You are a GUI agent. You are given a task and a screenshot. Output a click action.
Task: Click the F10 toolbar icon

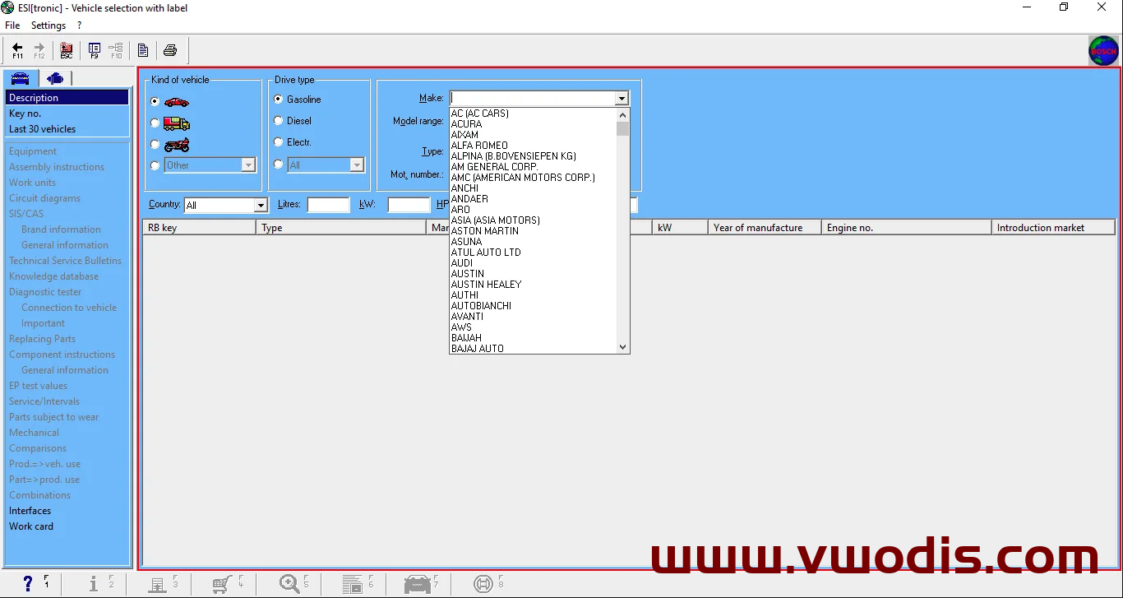point(116,51)
